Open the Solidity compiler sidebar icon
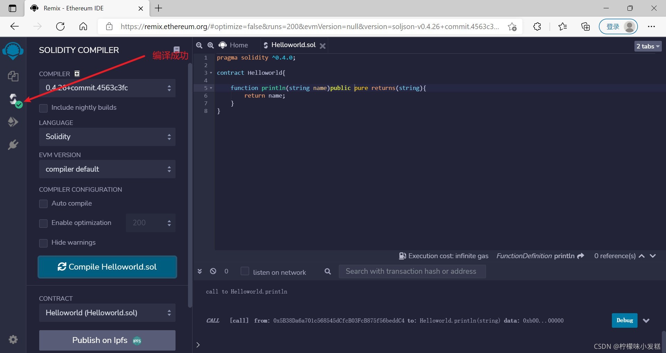The height and width of the screenshot is (353, 666). click(x=14, y=99)
